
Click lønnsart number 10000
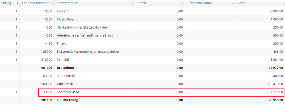48,11
